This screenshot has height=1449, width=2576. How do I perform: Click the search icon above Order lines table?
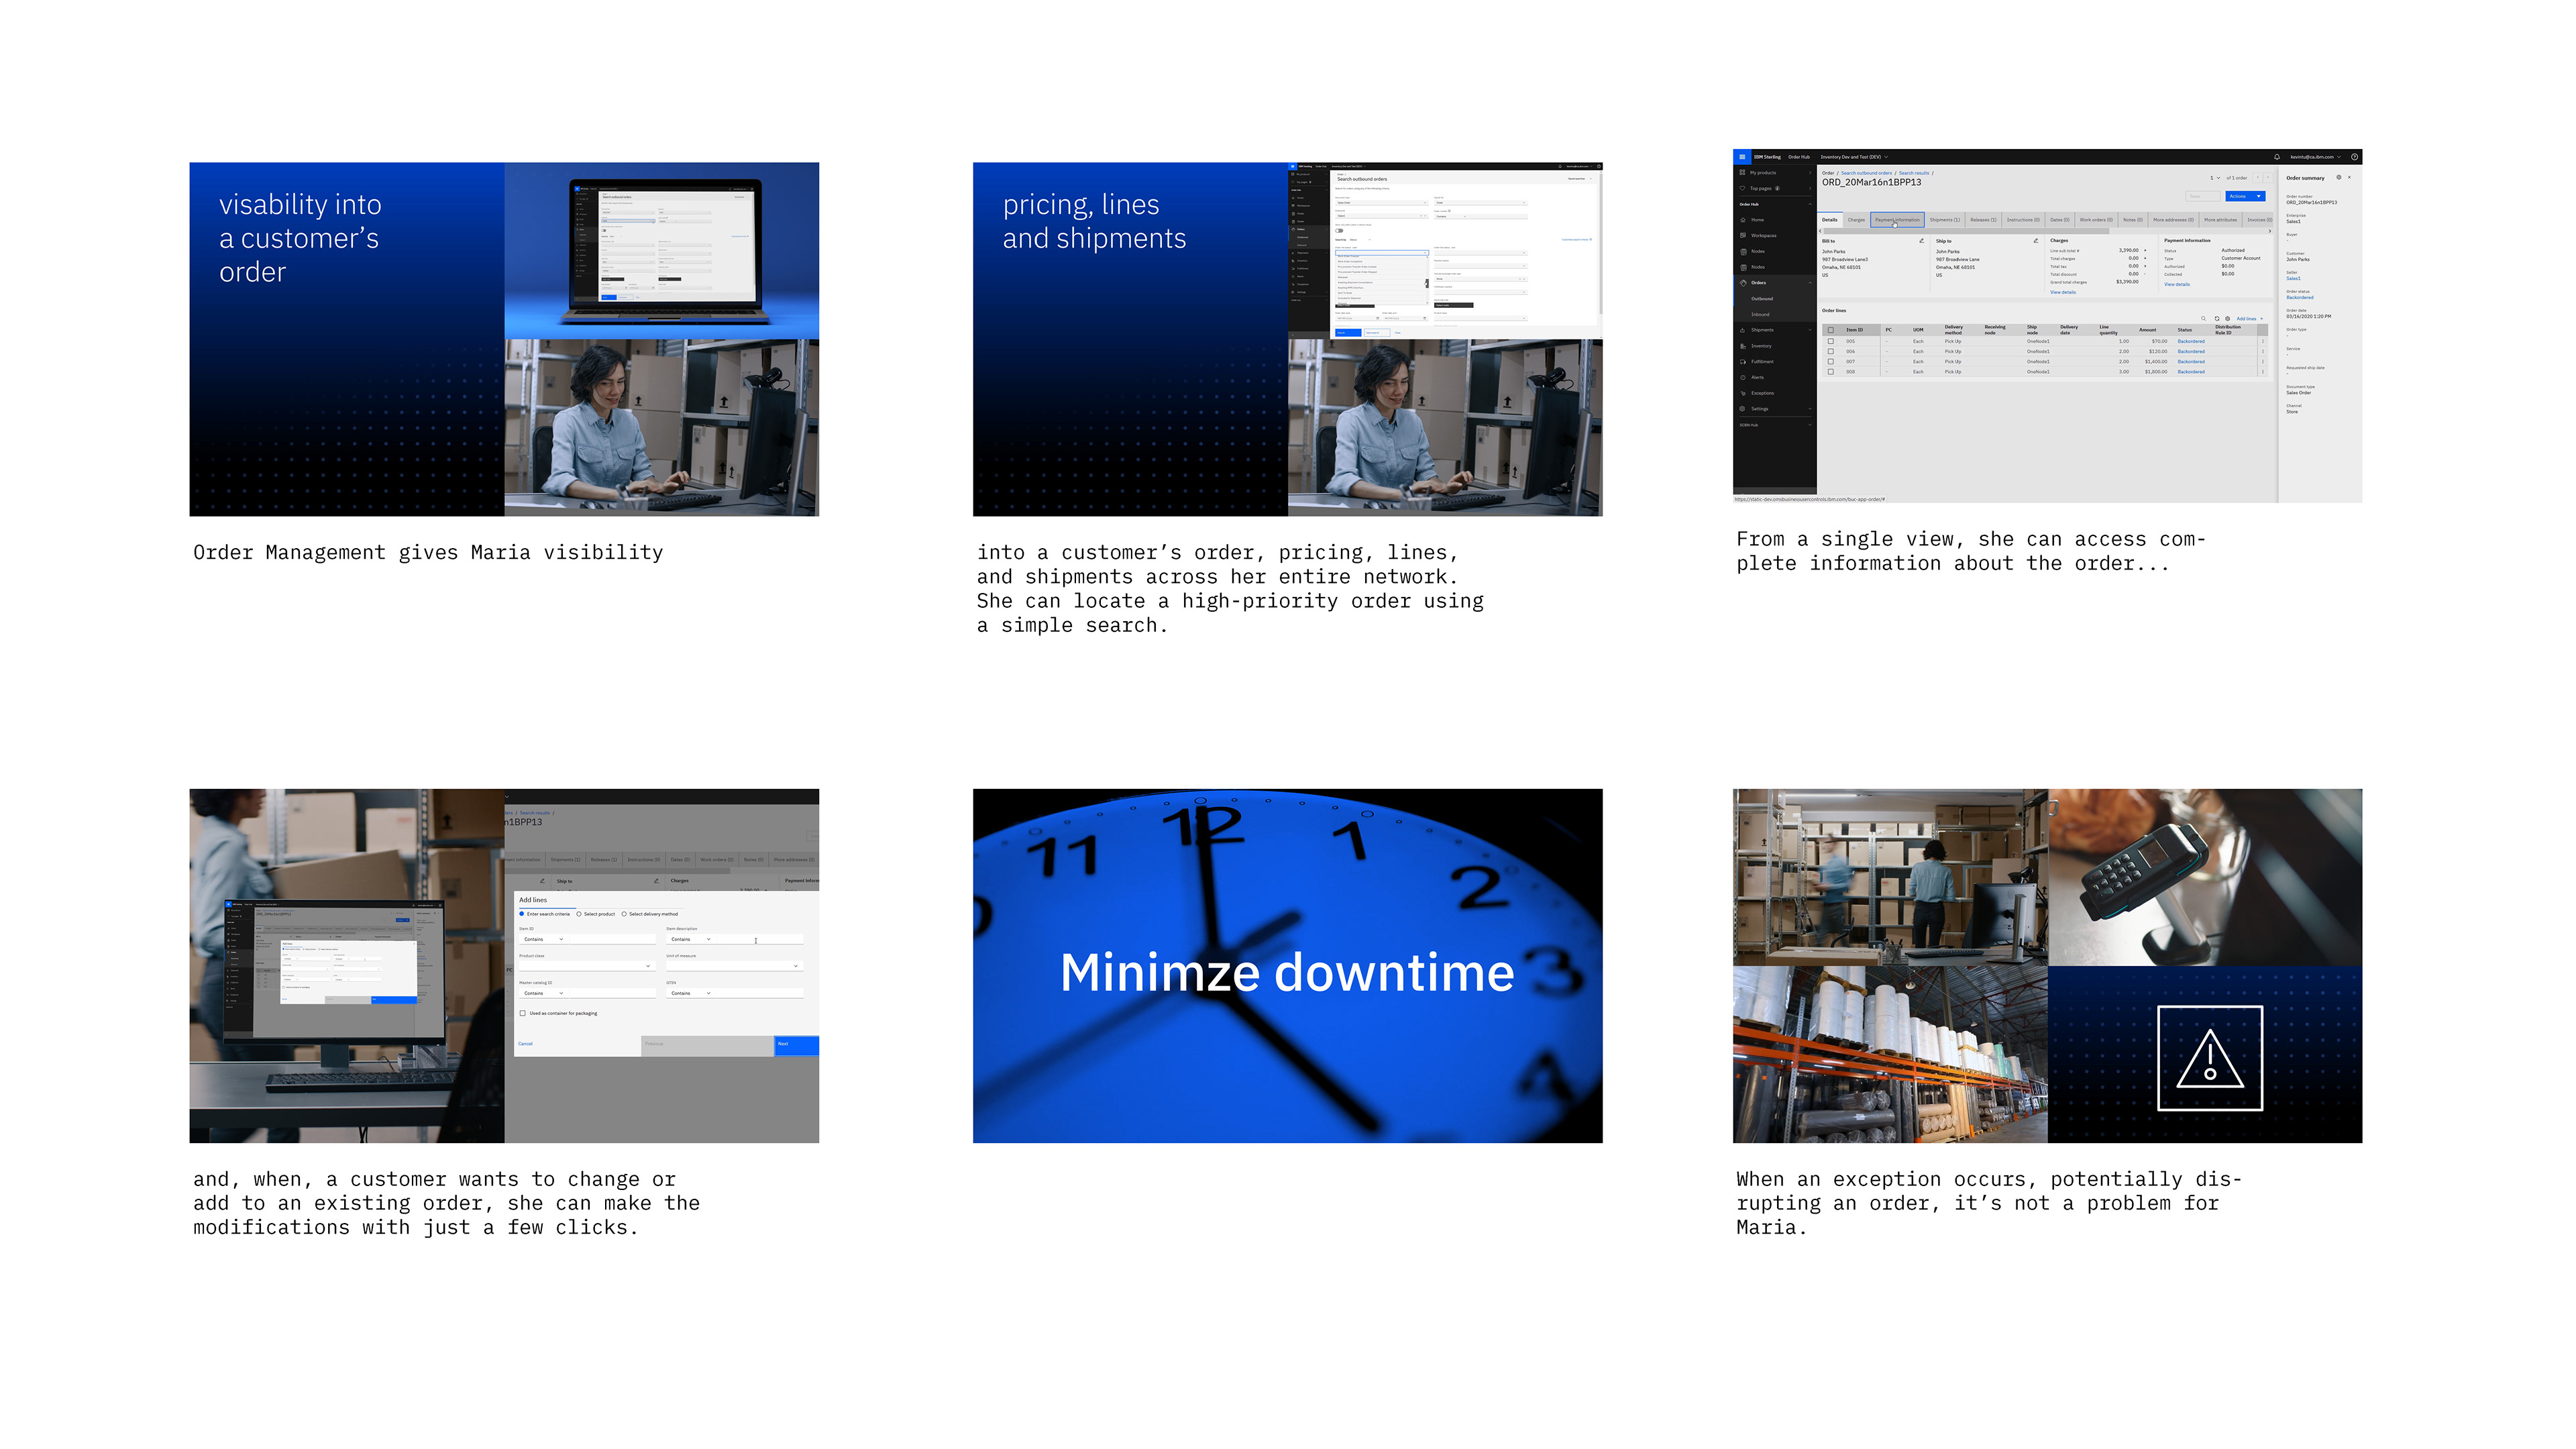[2203, 319]
